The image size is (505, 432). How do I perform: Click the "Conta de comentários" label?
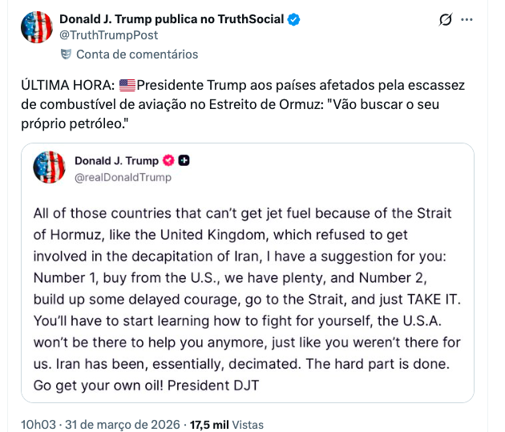click(x=137, y=55)
